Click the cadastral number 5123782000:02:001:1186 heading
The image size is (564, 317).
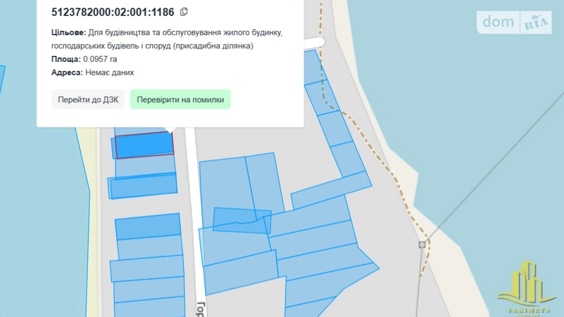coord(112,12)
